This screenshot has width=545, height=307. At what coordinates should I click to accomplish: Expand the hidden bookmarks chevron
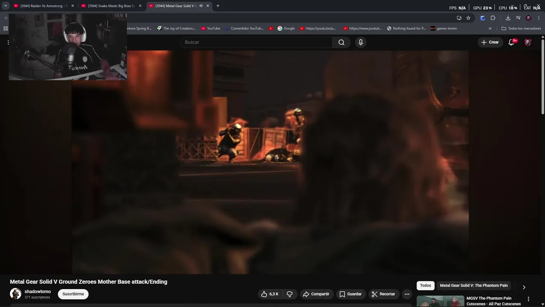pyautogui.click(x=490, y=29)
